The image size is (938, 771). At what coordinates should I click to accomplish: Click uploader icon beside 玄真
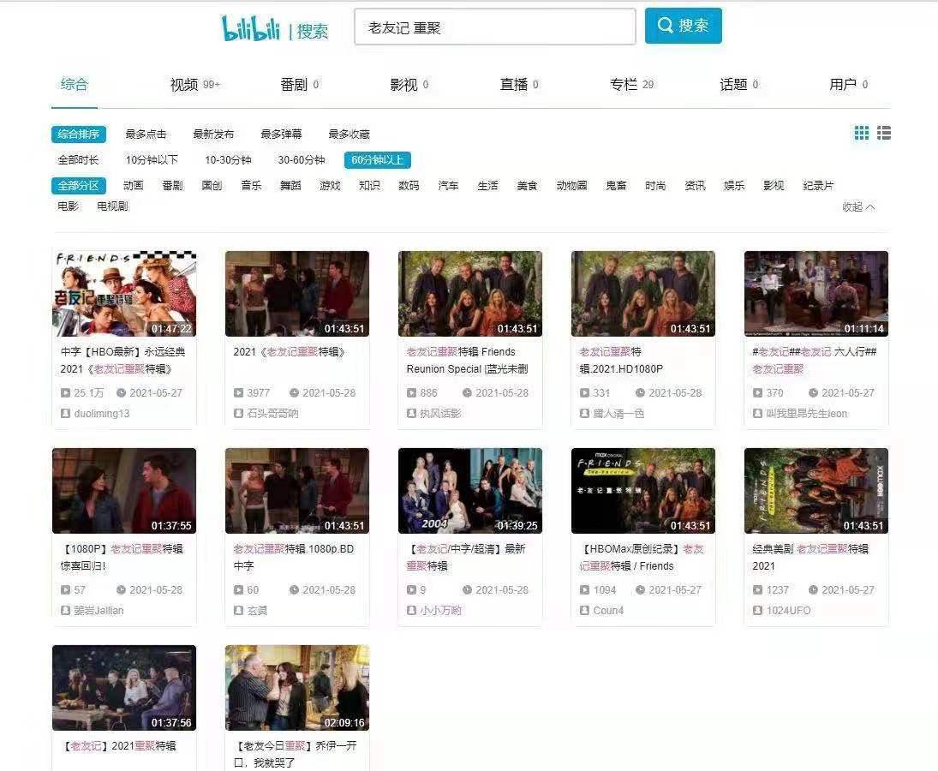238,610
